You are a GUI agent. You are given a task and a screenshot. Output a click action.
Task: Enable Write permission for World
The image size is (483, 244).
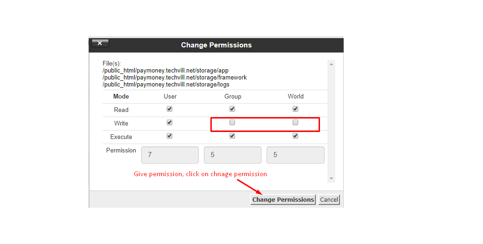[295, 123]
